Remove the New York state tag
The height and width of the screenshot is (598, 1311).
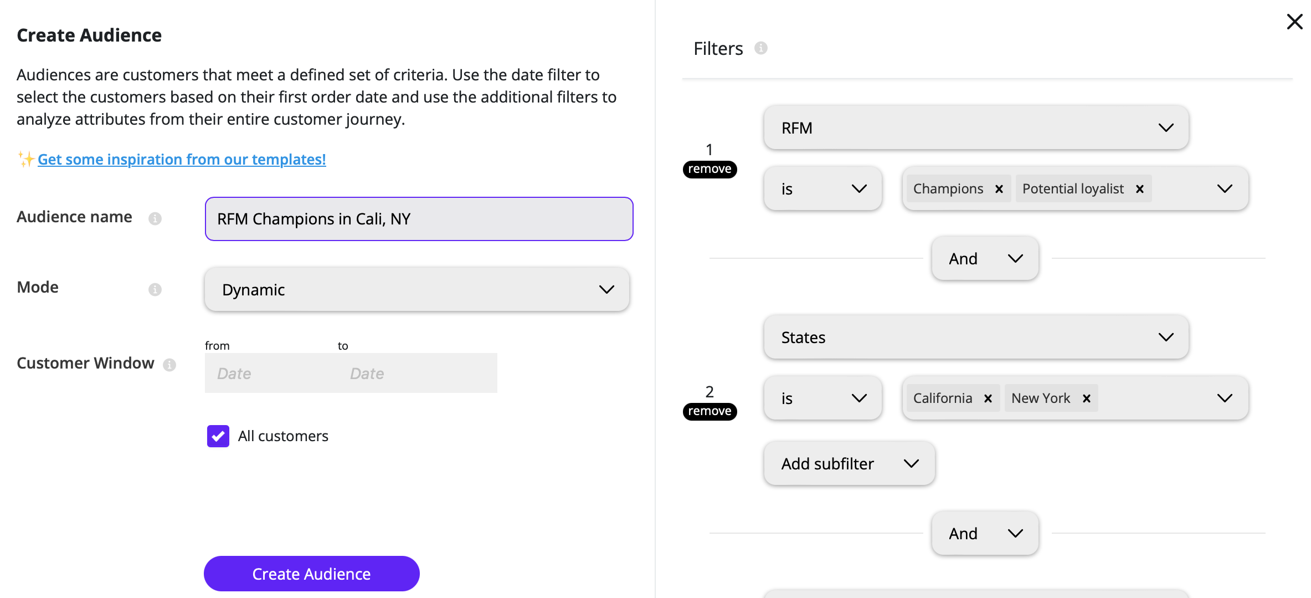pos(1087,398)
